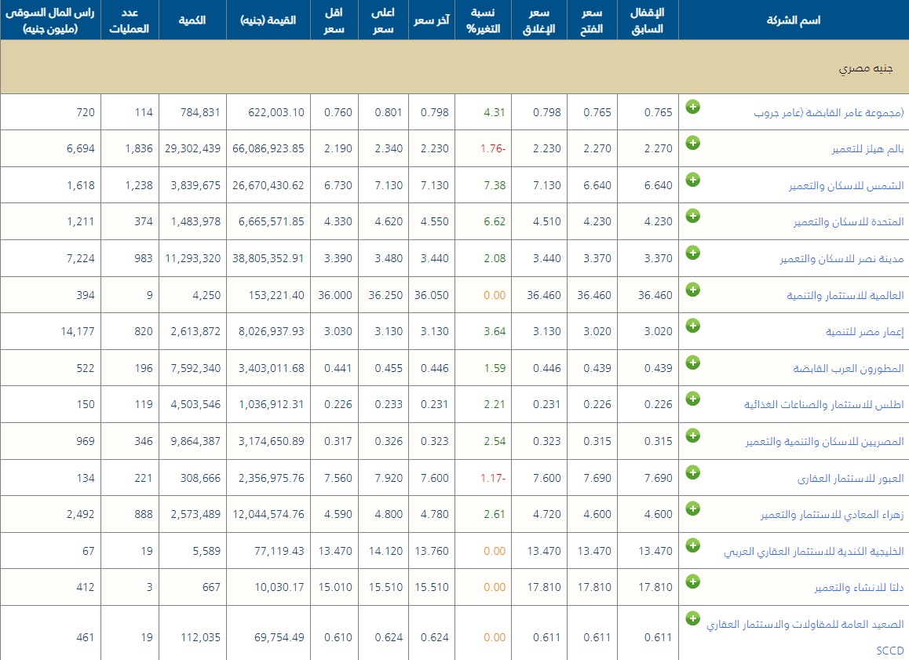909x660 pixels.
Task: Expand the row of المصريين للاسكان والتنمية والتعمير
Action: 693,436
